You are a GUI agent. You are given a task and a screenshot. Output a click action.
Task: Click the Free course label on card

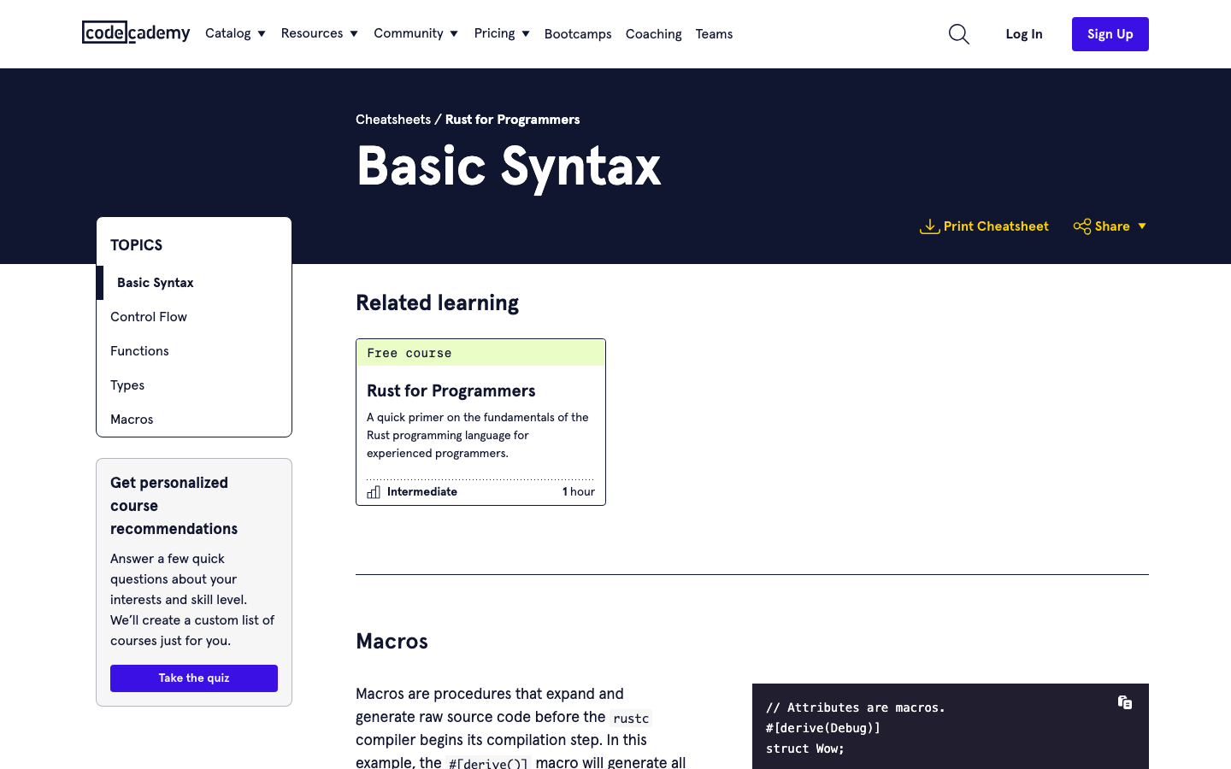click(x=409, y=353)
